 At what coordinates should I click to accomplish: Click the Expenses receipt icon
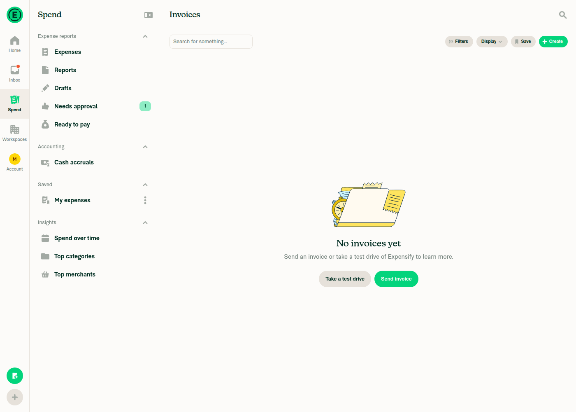coord(45,52)
